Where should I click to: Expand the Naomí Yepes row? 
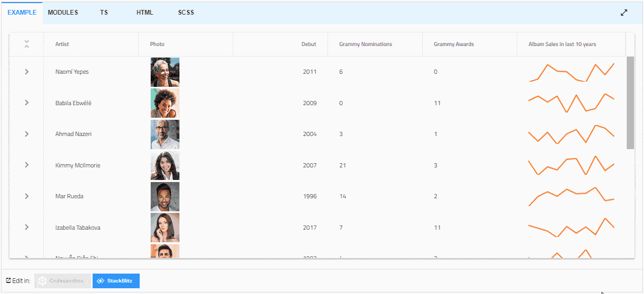coord(27,72)
